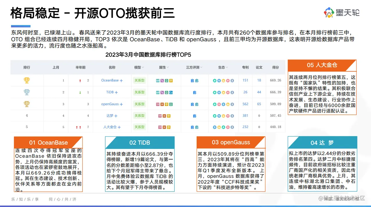
Task: Click the 半年前 column header
Action: tap(80, 67)
